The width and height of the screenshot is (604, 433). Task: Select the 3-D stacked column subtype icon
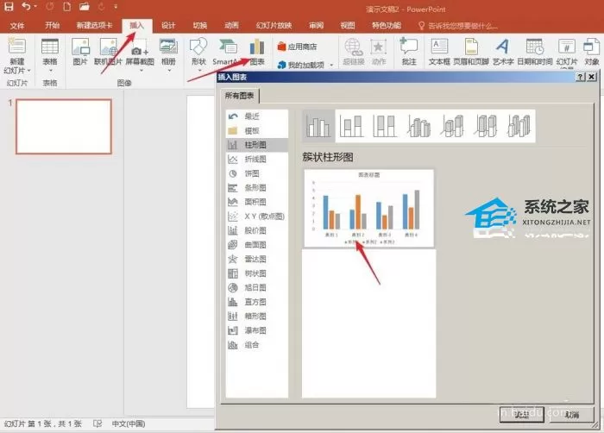(453, 126)
